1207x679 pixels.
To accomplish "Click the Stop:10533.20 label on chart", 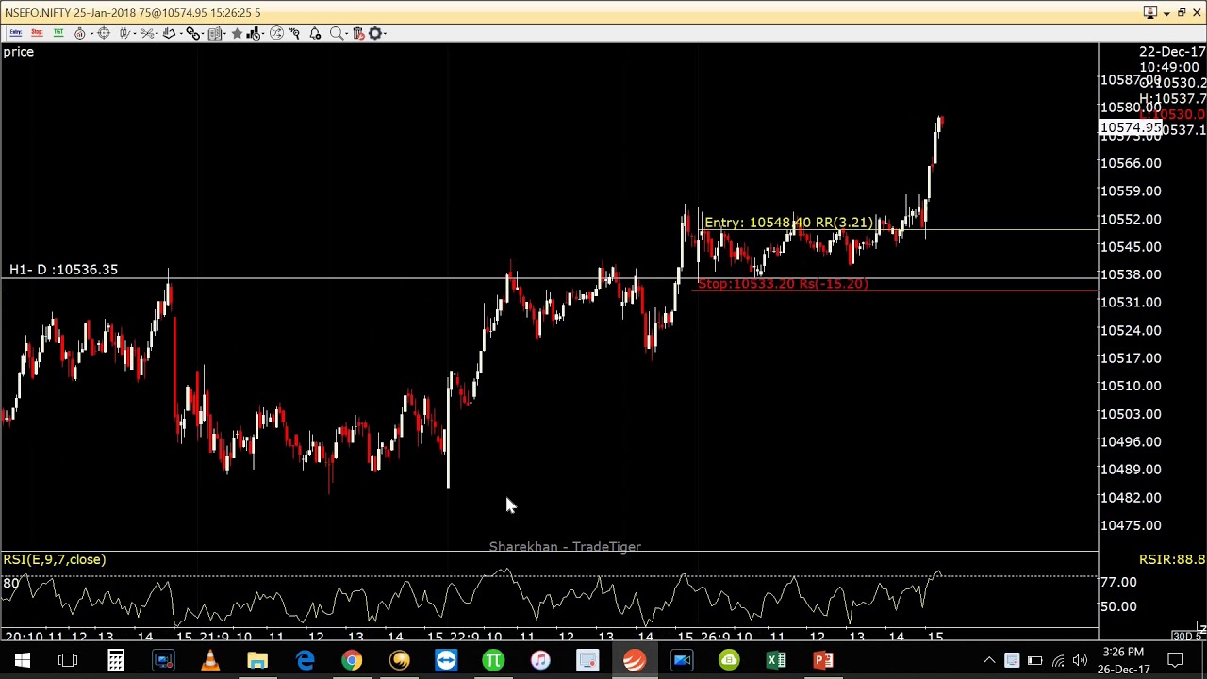I will [783, 284].
